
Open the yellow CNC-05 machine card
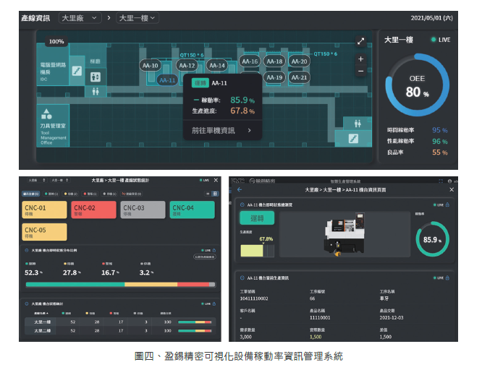[44, 232]
